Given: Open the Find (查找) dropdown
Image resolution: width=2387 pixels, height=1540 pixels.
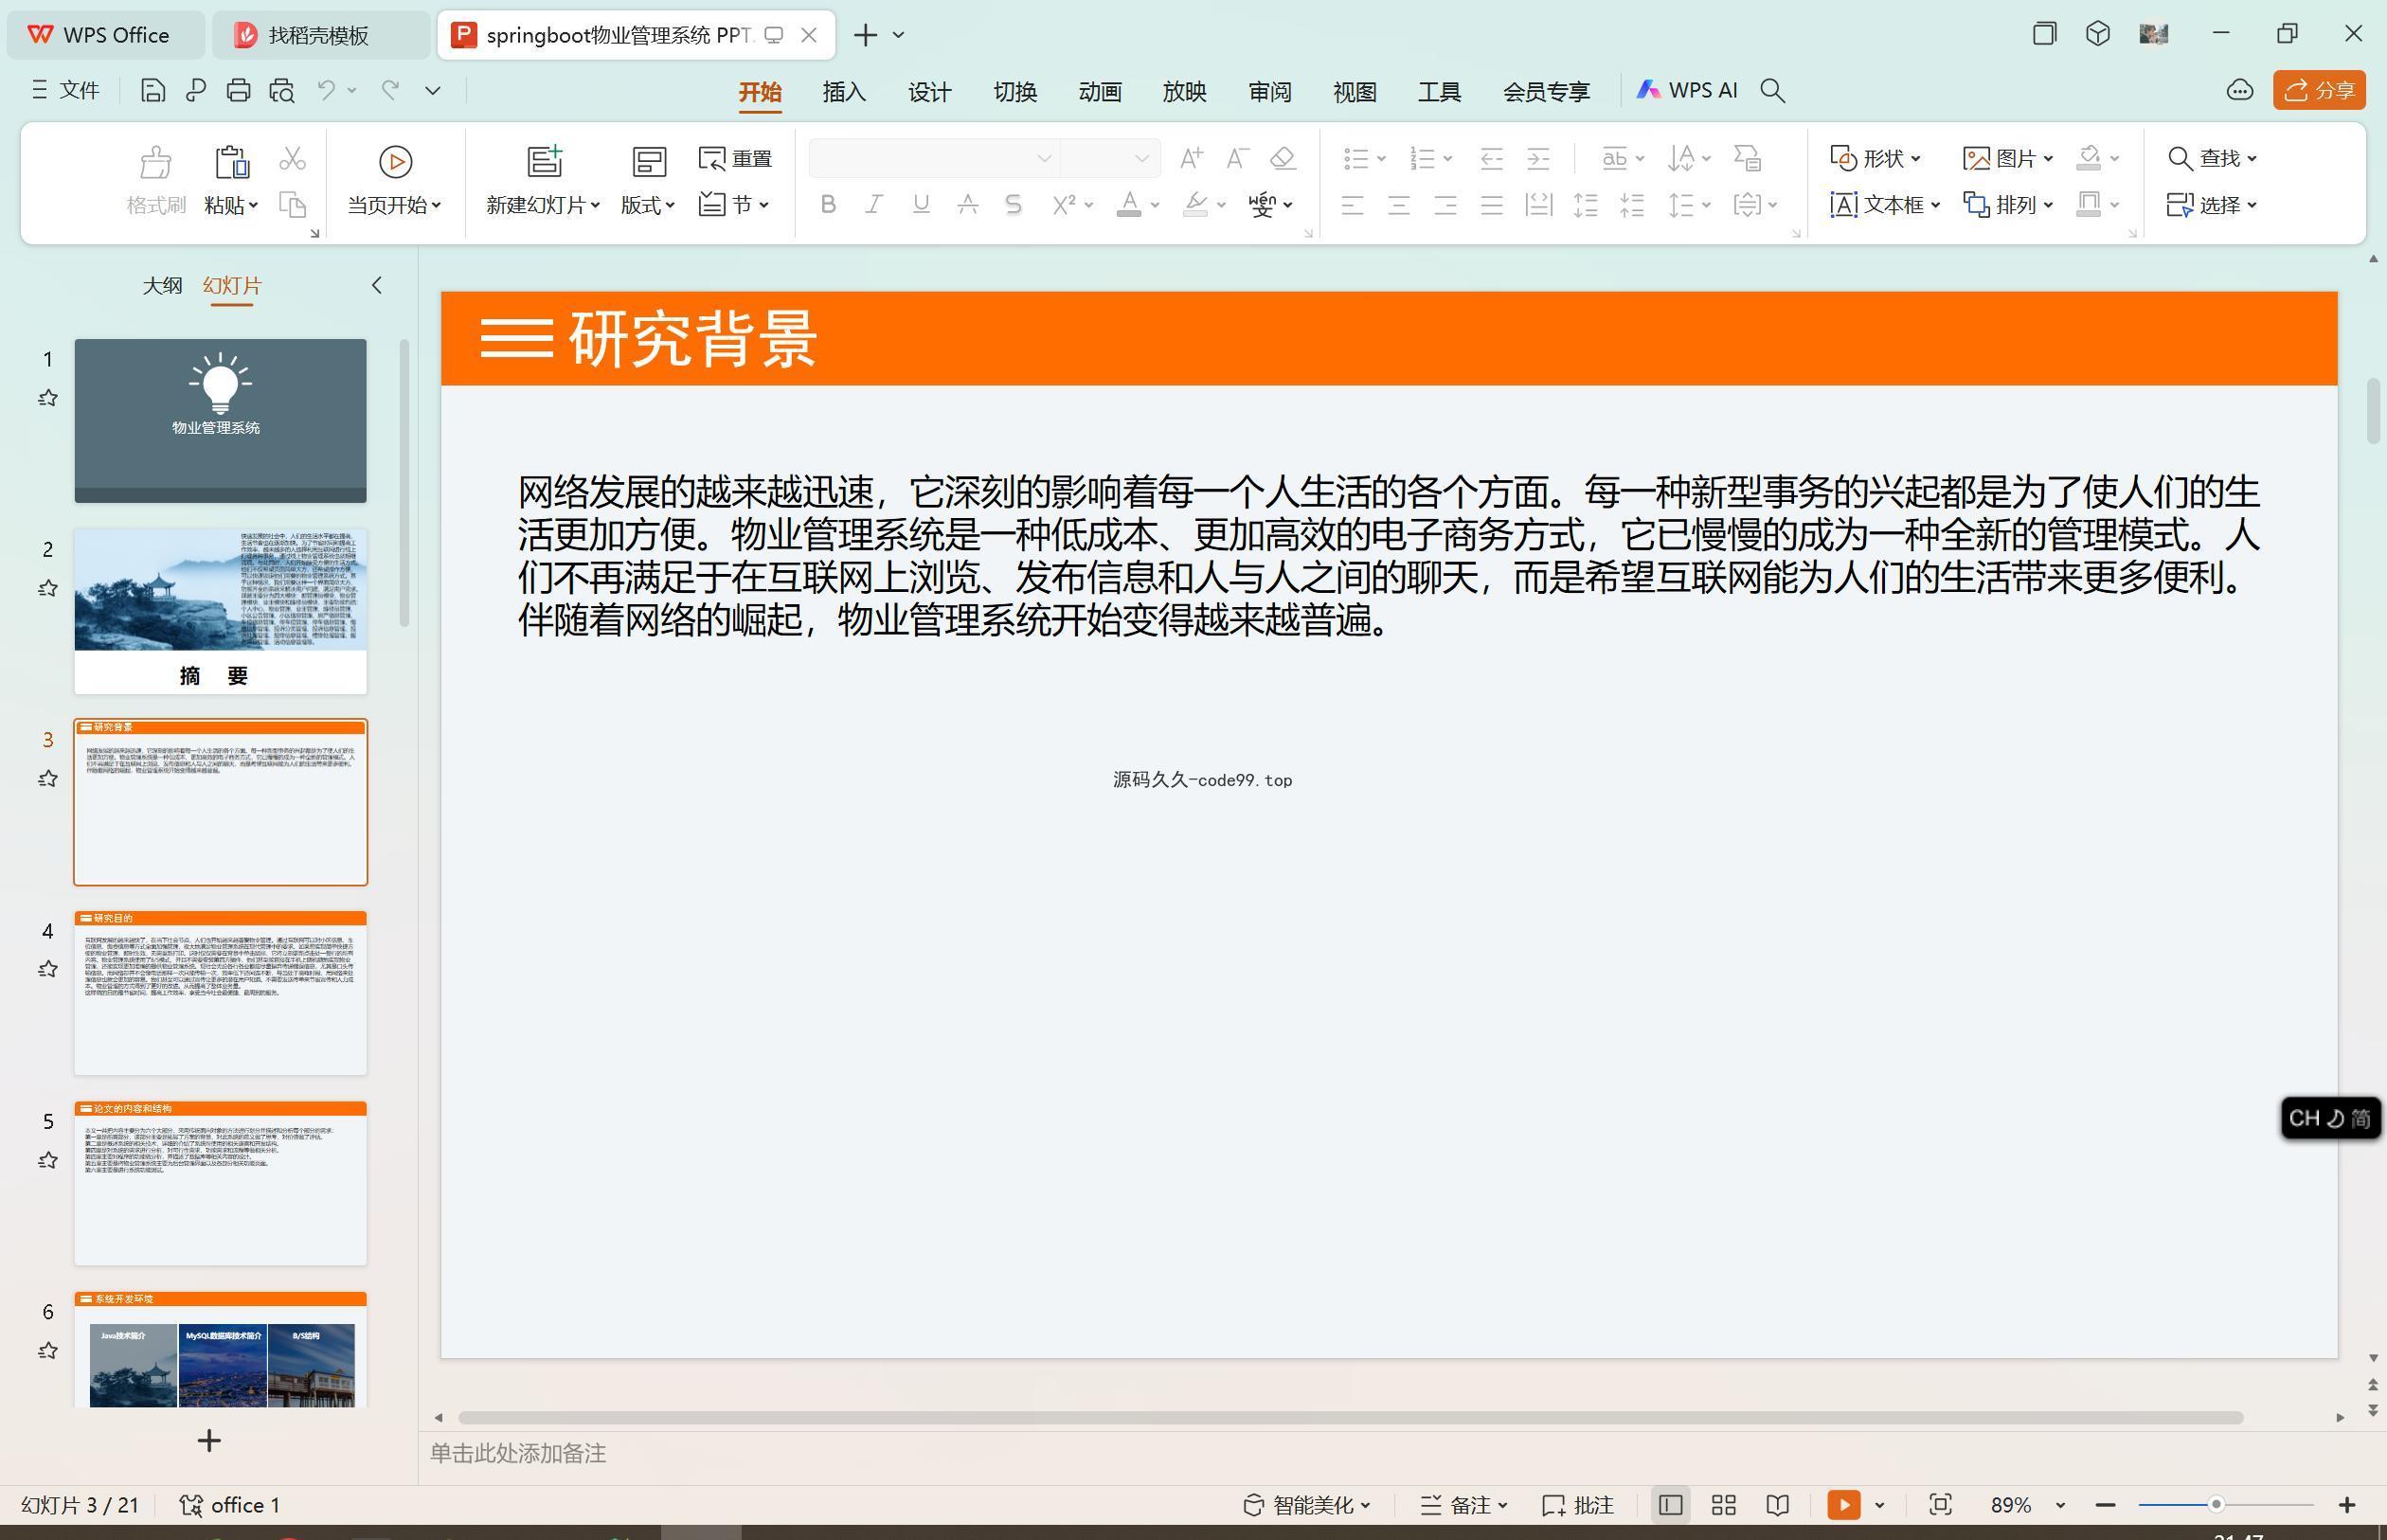Looking at the screenshot, I should click(2212, 158).
